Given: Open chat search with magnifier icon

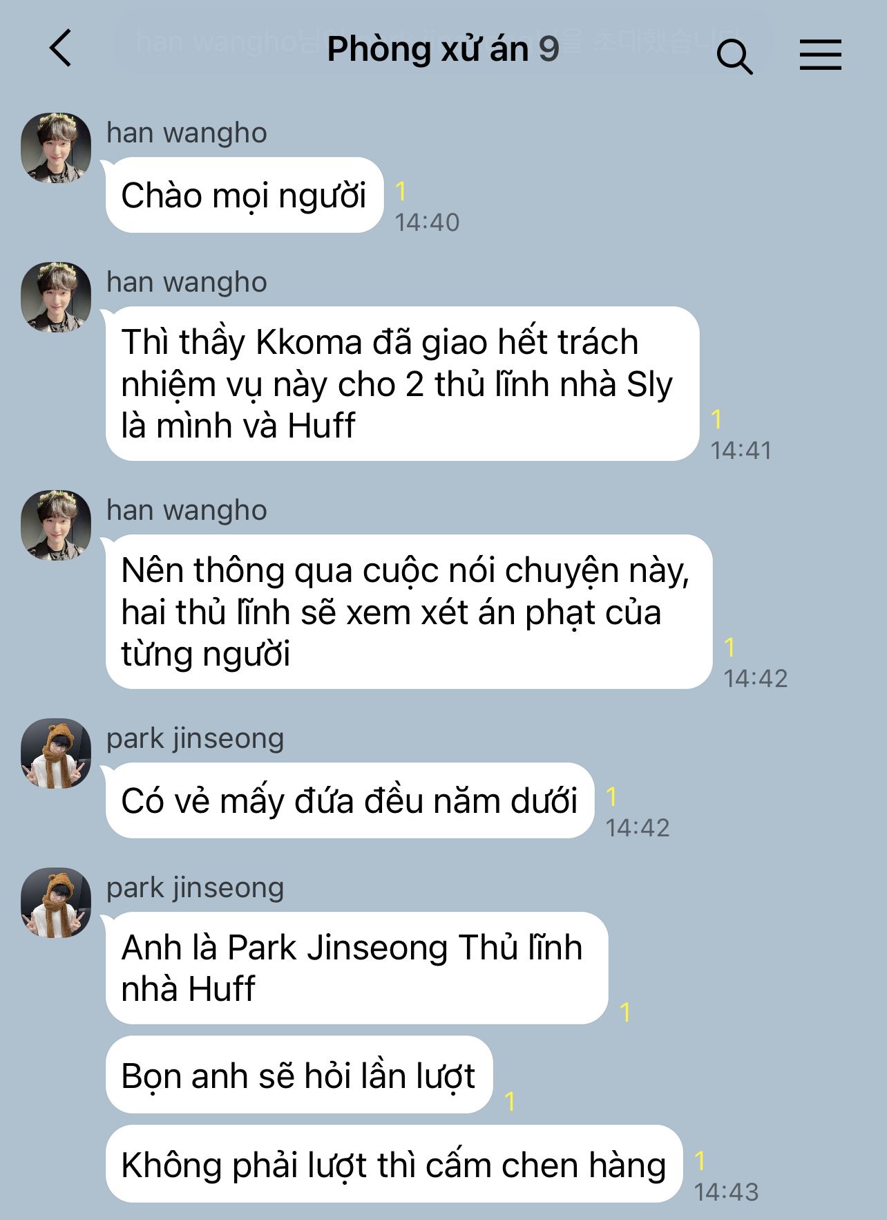Looking at the screenshot, I should (x=734, y=56).
